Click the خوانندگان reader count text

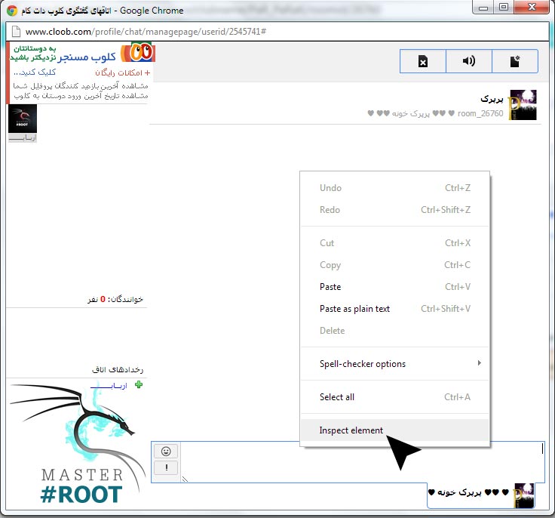point(115,299)
